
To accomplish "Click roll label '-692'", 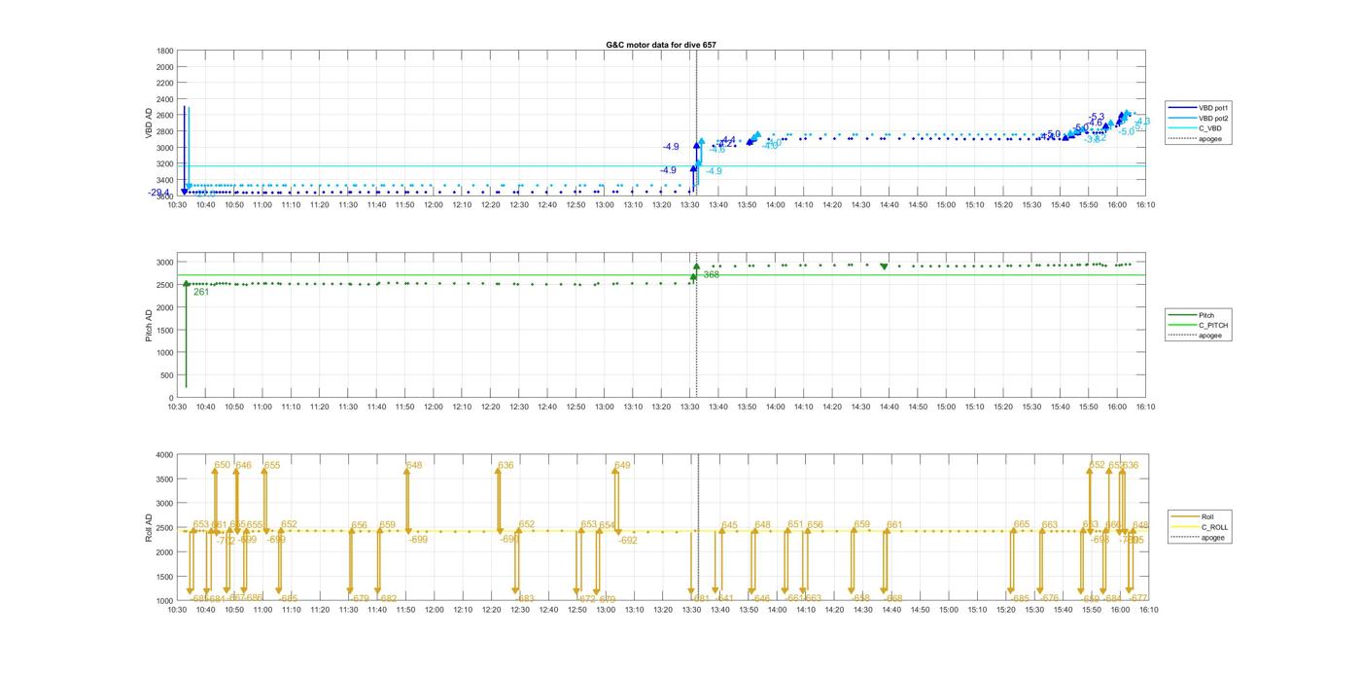I will (x=628, y=540).
